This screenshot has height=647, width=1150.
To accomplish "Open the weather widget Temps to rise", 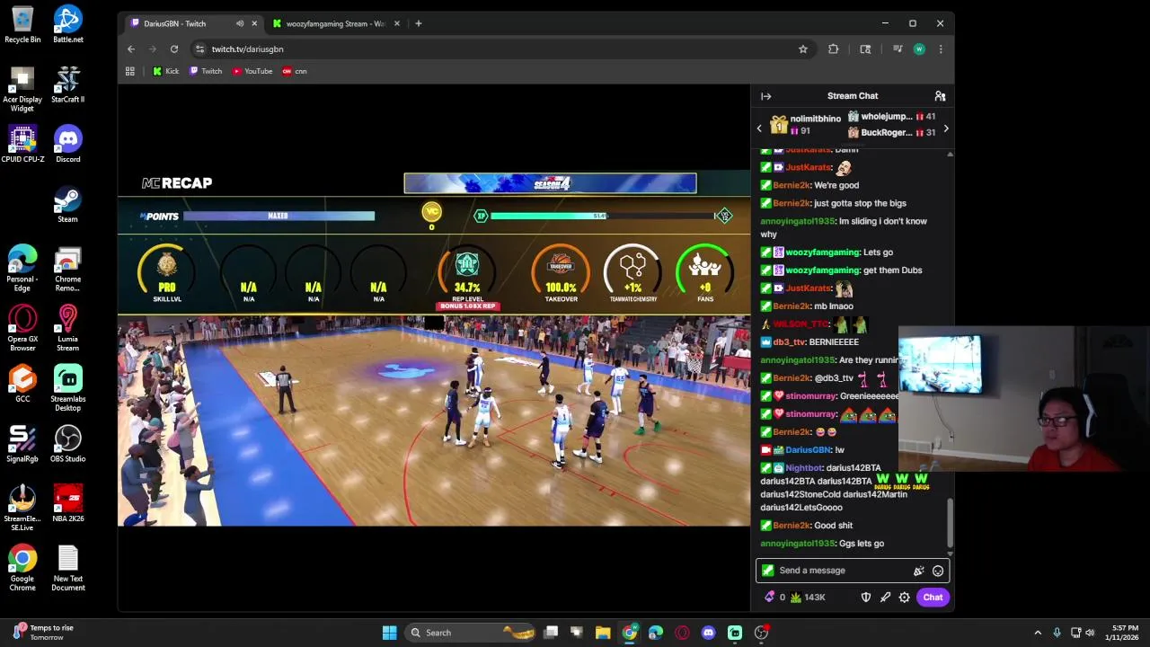I will pos(43,633).
